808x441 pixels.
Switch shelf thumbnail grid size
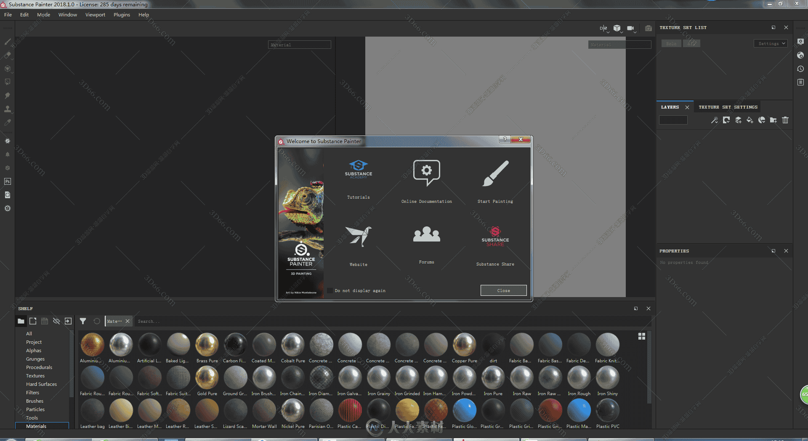(642, 336)
